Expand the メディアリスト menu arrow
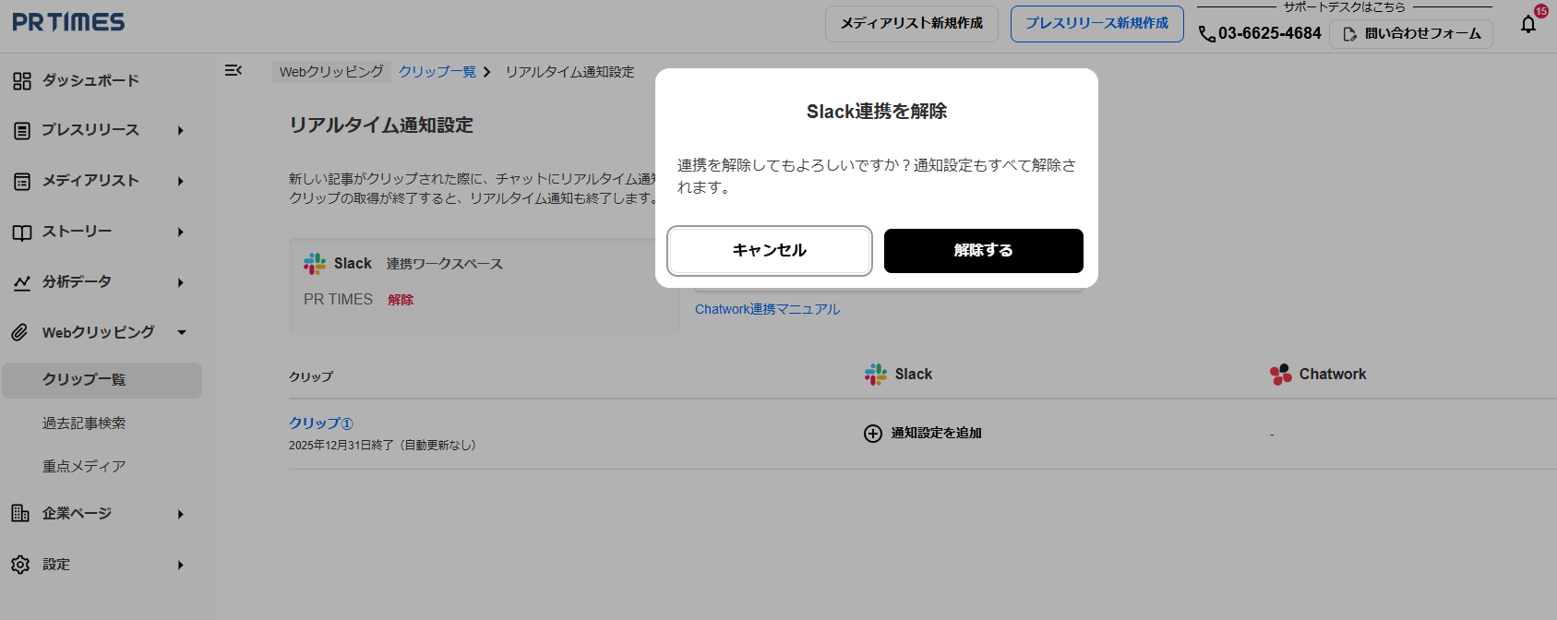 click(x=181, y=182)
